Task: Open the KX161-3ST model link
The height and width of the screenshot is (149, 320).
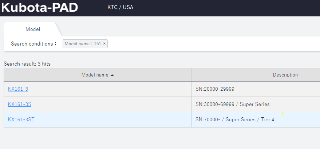Action: tap(21, 119)
